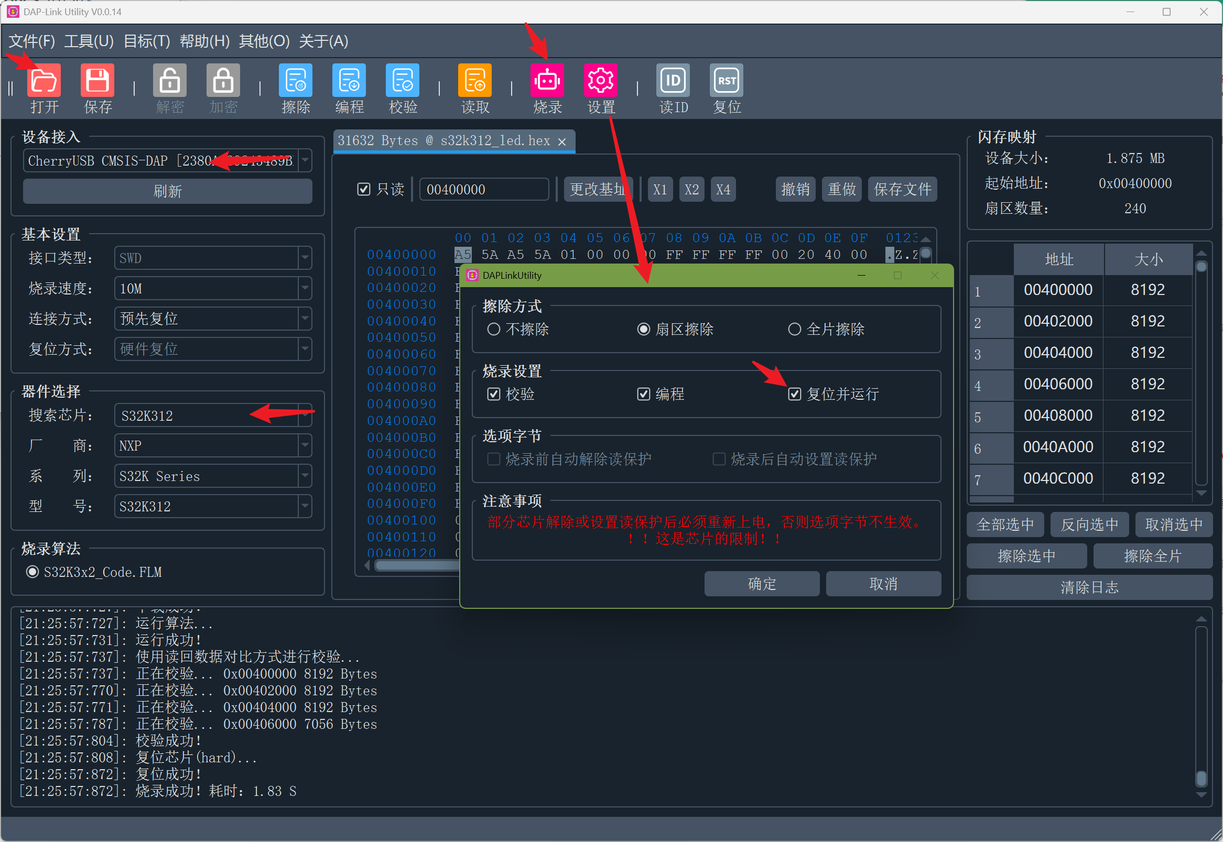Image resolution: width=1223 pixels, height=842 pixels.
Task: Click the 擦除 erase toolbar icon
Action: 295,81
